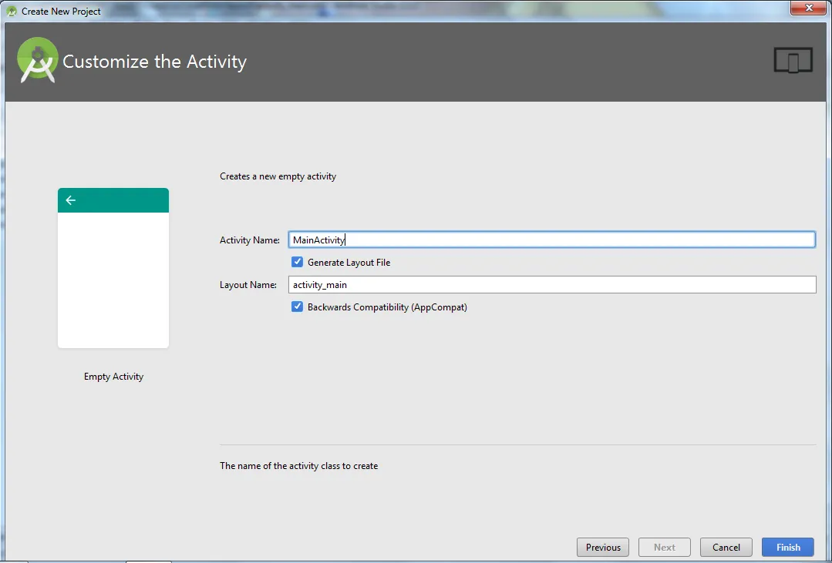Cancel the new project wizard
The width and height of the screenshot is (832, 563).
click(x=726, y=547)
